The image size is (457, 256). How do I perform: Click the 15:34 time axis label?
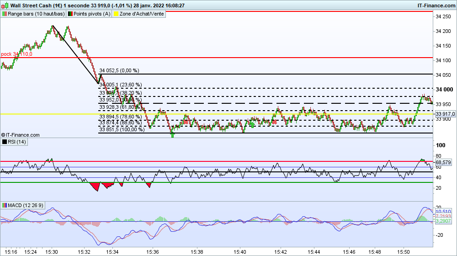tap(112, 252)
